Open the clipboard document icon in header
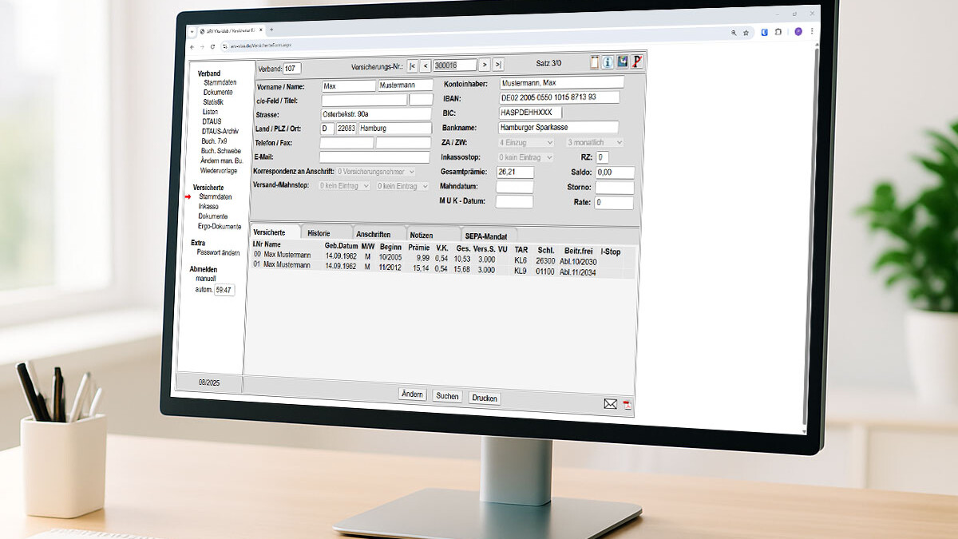The width and height of the screenshot is (958, 539). [594, 62]
